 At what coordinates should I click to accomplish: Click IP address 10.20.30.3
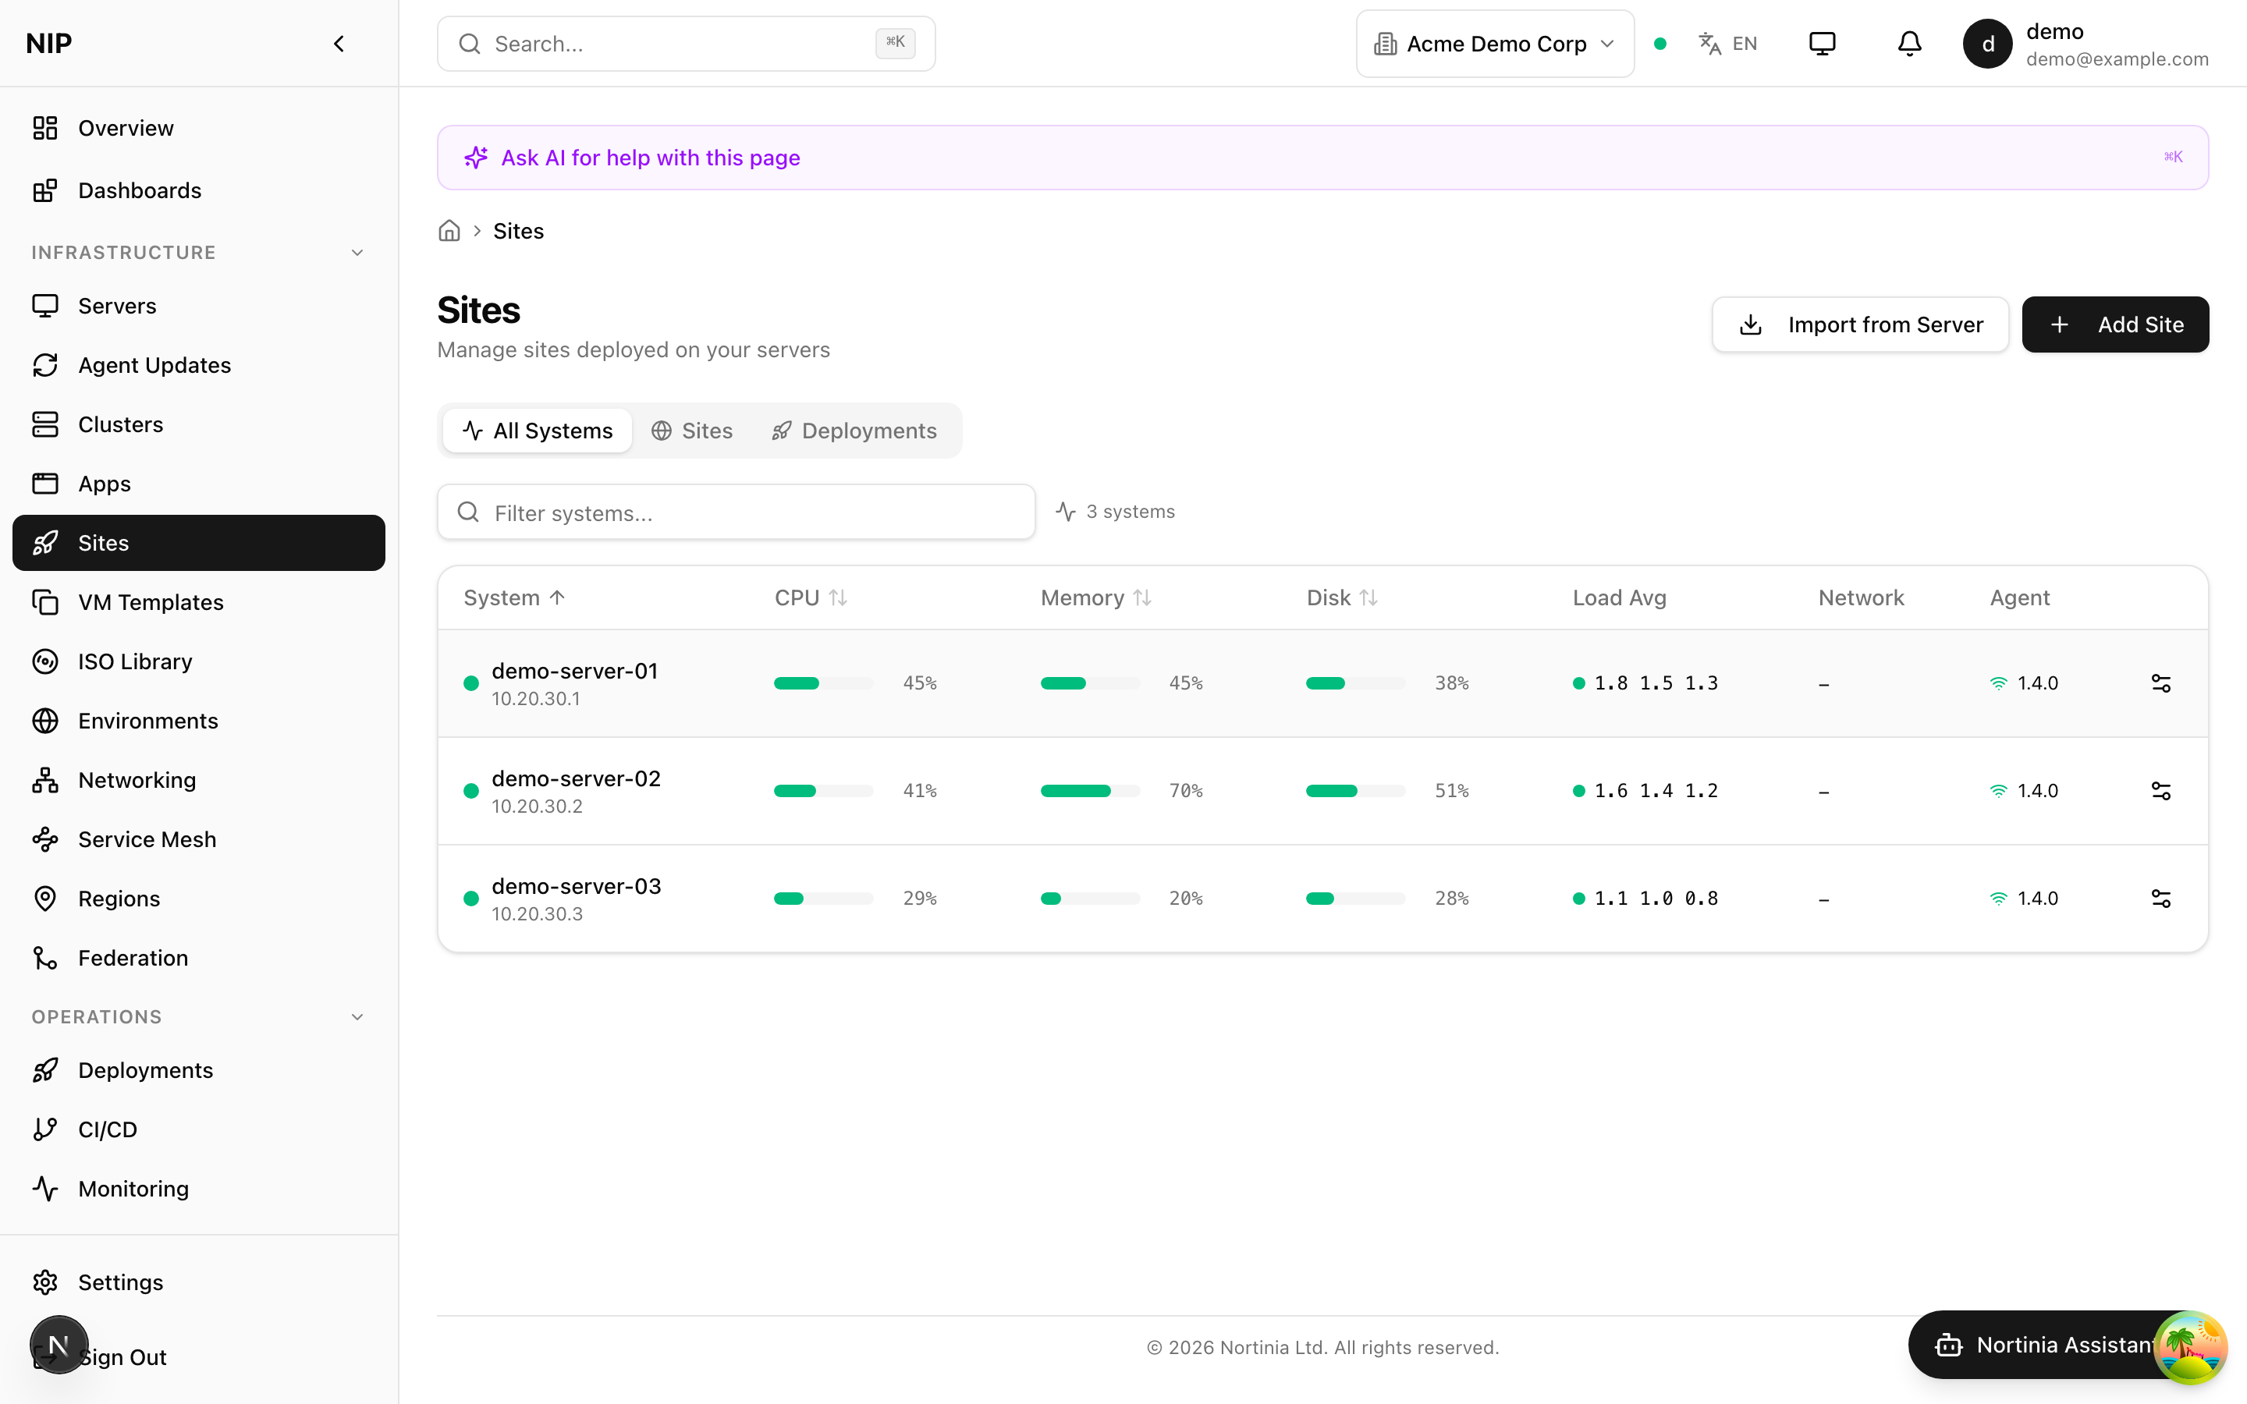[x=538, y=913]
